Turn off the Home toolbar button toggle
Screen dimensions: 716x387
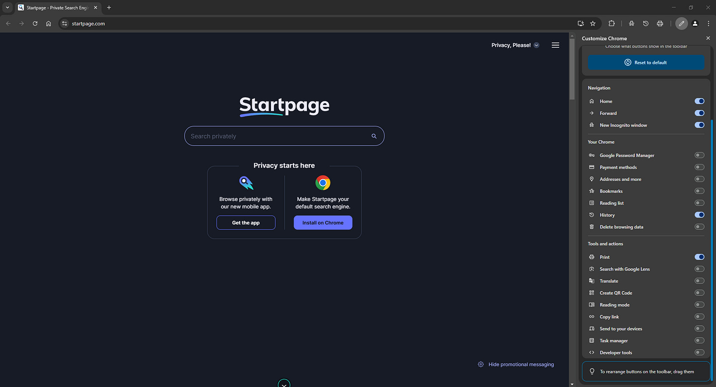[x=699, y=101]
